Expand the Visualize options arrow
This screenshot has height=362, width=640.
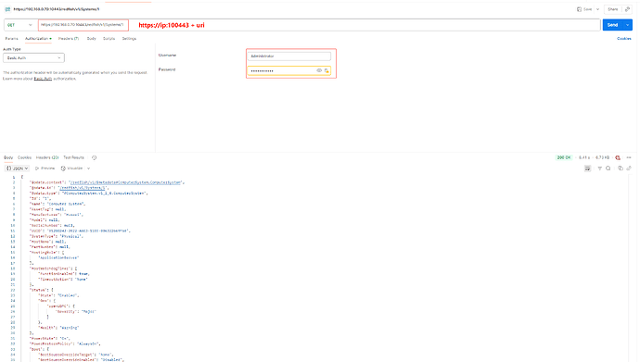88,169
